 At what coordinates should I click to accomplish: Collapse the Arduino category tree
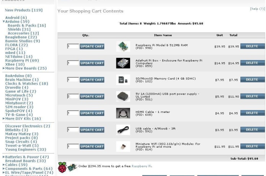4,22
